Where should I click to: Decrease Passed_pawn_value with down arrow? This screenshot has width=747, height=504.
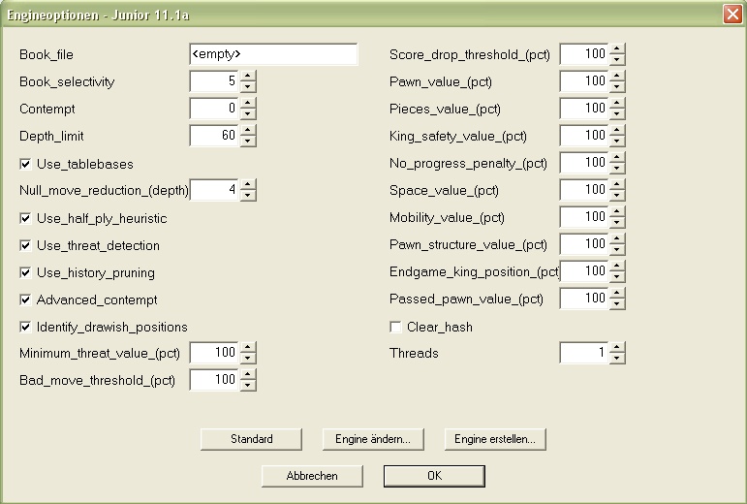pyautogui.click(x=617, y=304)
